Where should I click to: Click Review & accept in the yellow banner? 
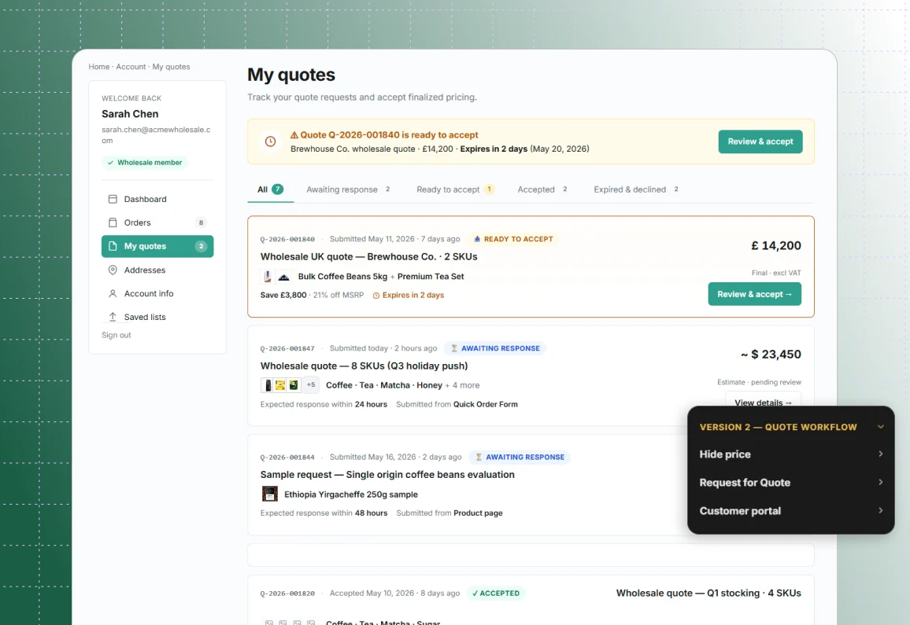(x=760, y=142)
